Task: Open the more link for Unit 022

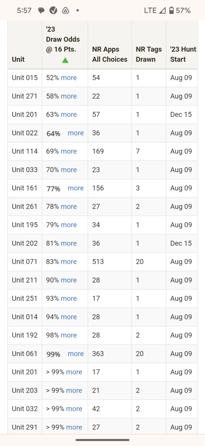Action: [76, 133]
